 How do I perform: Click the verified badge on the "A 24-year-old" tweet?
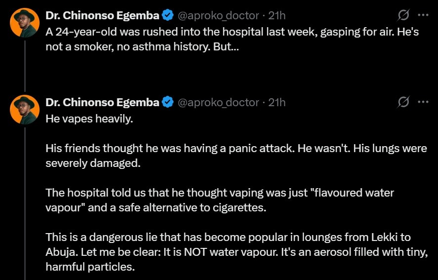click(168, 16)
